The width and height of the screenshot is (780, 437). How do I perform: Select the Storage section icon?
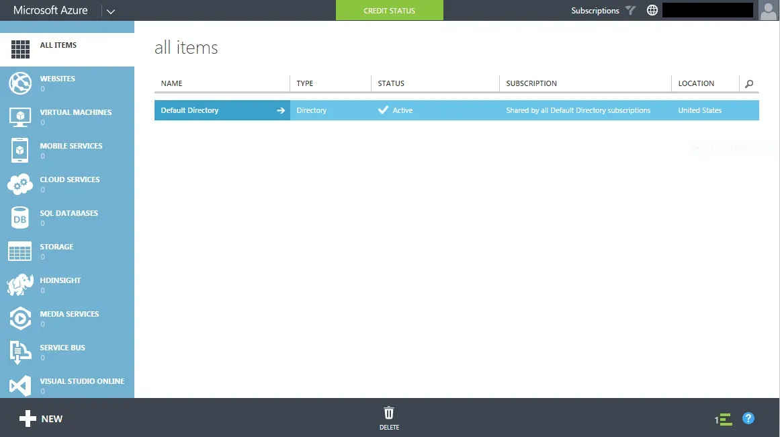click(x=19, y=251)
